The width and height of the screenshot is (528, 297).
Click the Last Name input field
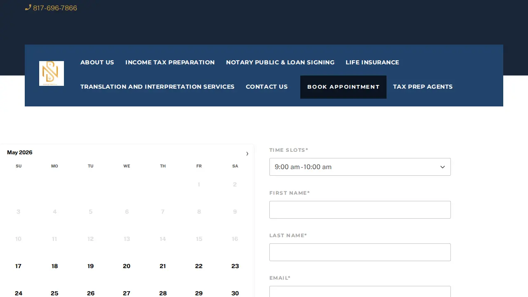point(360,252)
